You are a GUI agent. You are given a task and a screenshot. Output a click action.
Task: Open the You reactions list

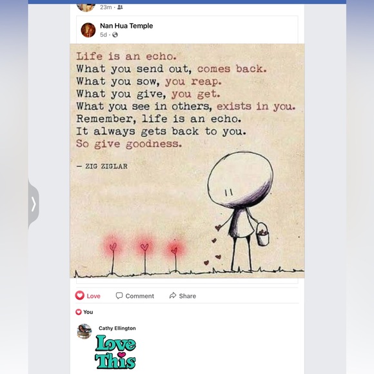(x=88, y=312)
